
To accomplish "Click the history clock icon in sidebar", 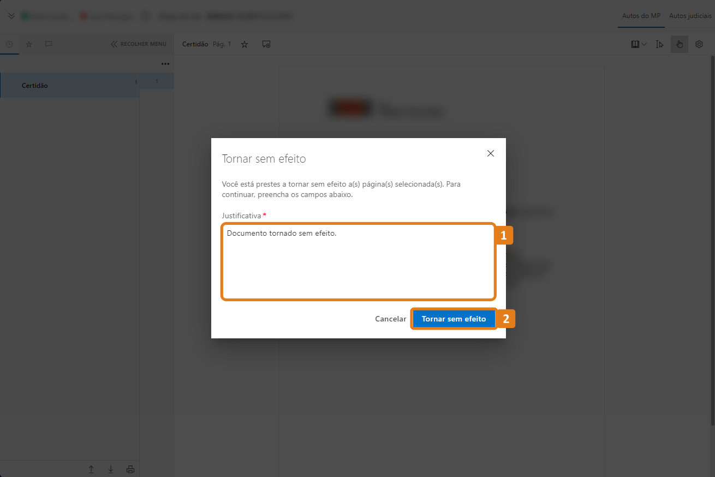I will click(9, 44).
